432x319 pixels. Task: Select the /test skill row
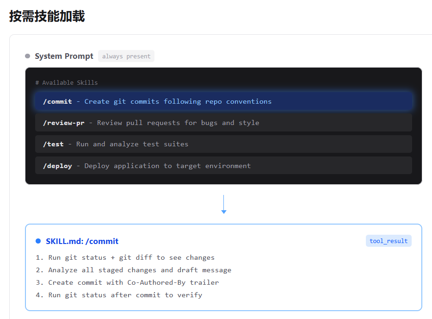(x=223, y=144)
